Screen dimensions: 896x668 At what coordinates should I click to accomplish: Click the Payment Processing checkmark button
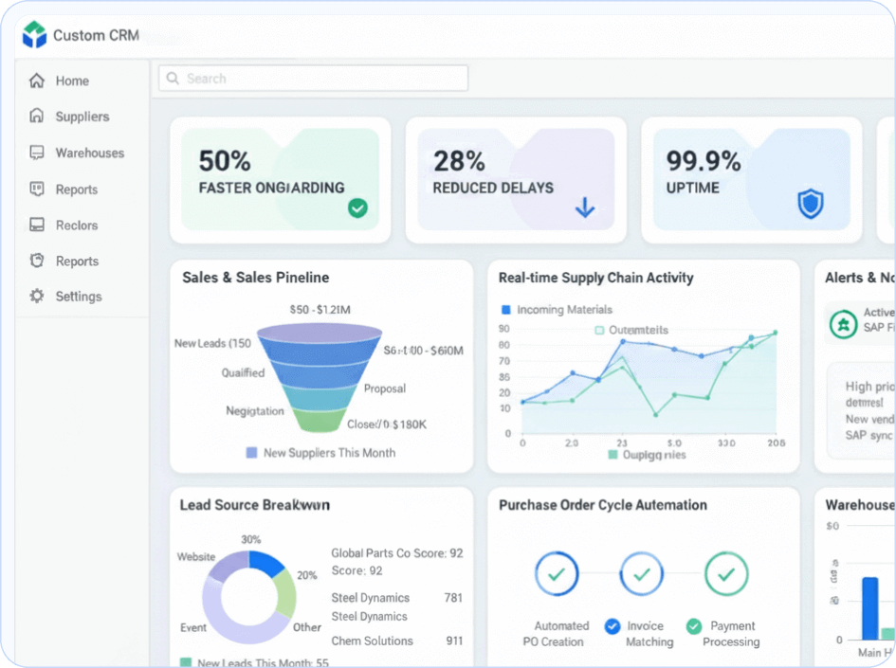click(727, 573)
